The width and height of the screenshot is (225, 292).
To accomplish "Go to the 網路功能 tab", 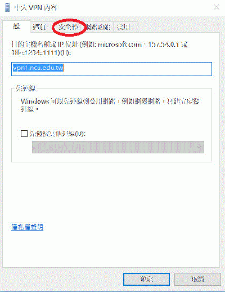I will click(x=98, y=27).
